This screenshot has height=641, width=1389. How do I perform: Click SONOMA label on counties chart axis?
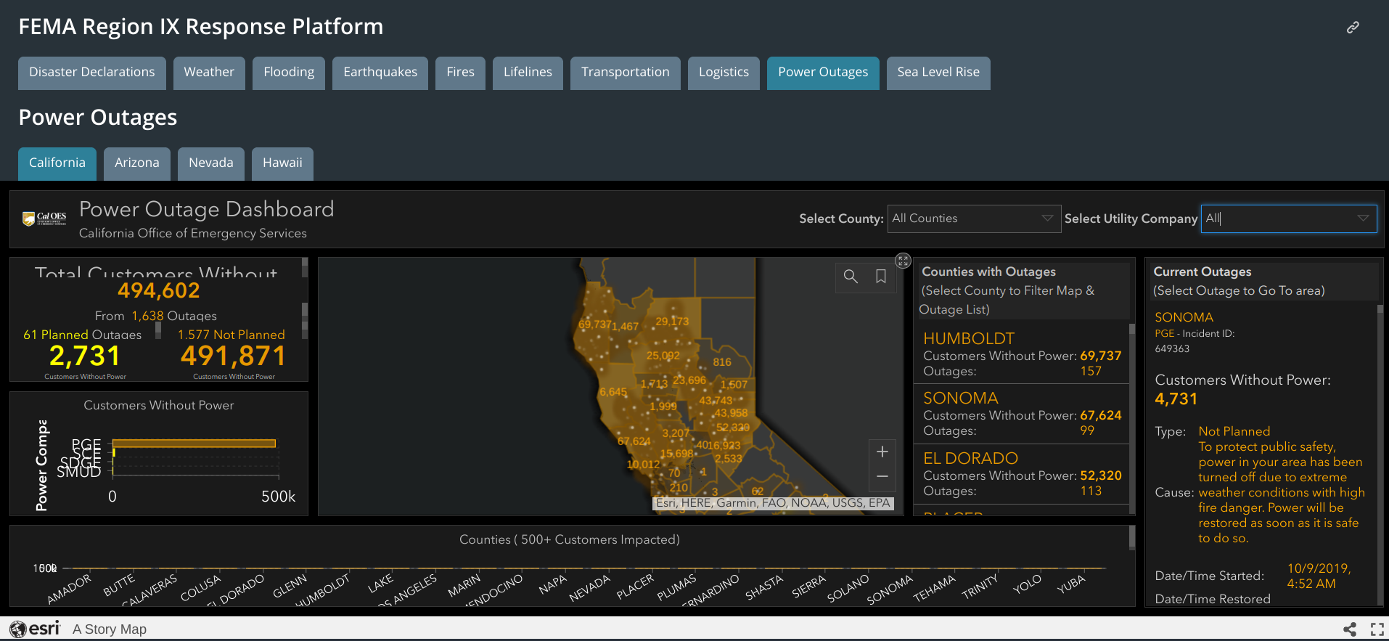point(890,589)
